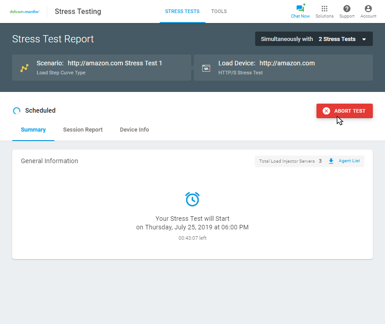385x324 pixels.
Task: Click the Scenario curve icon
Action: (24, 68)
